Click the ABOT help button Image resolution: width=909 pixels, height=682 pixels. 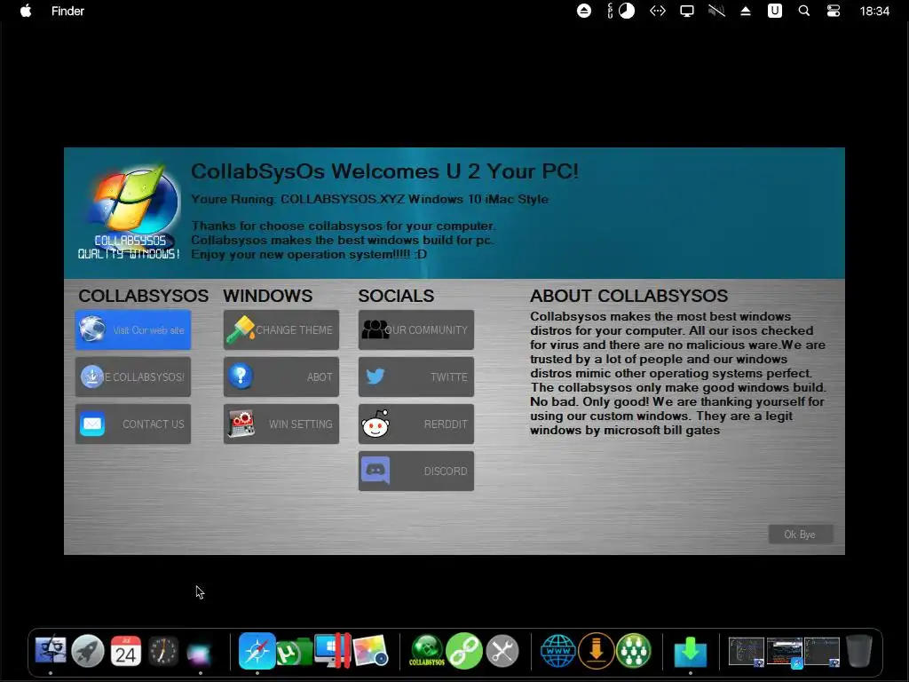click(281, 377)
